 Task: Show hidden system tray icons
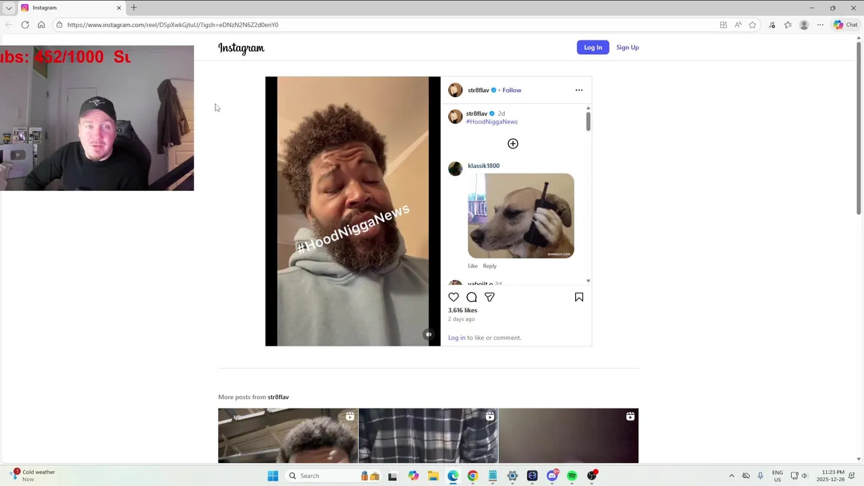tap(731, 476)
